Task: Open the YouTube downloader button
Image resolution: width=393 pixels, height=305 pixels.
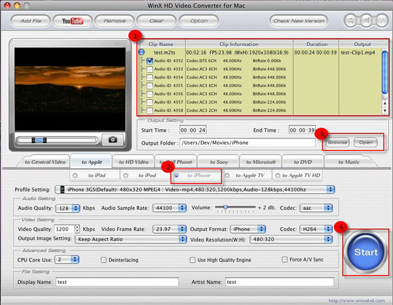Action: pos(73,21)
